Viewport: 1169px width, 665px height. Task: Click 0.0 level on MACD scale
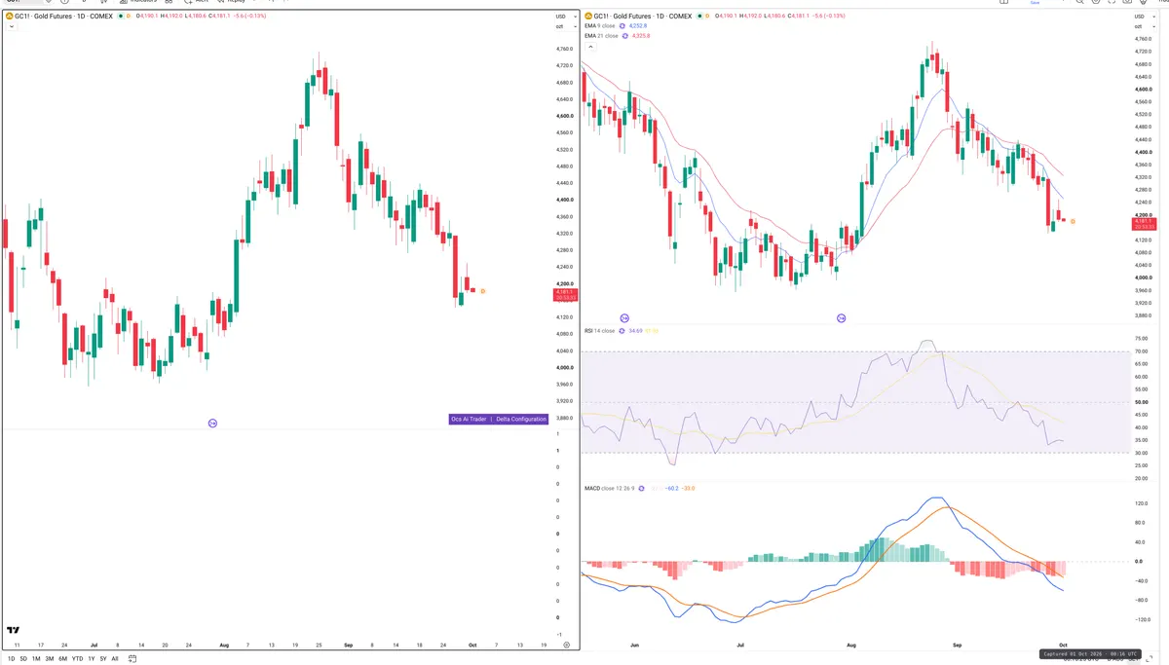(x=1138, y=562)
